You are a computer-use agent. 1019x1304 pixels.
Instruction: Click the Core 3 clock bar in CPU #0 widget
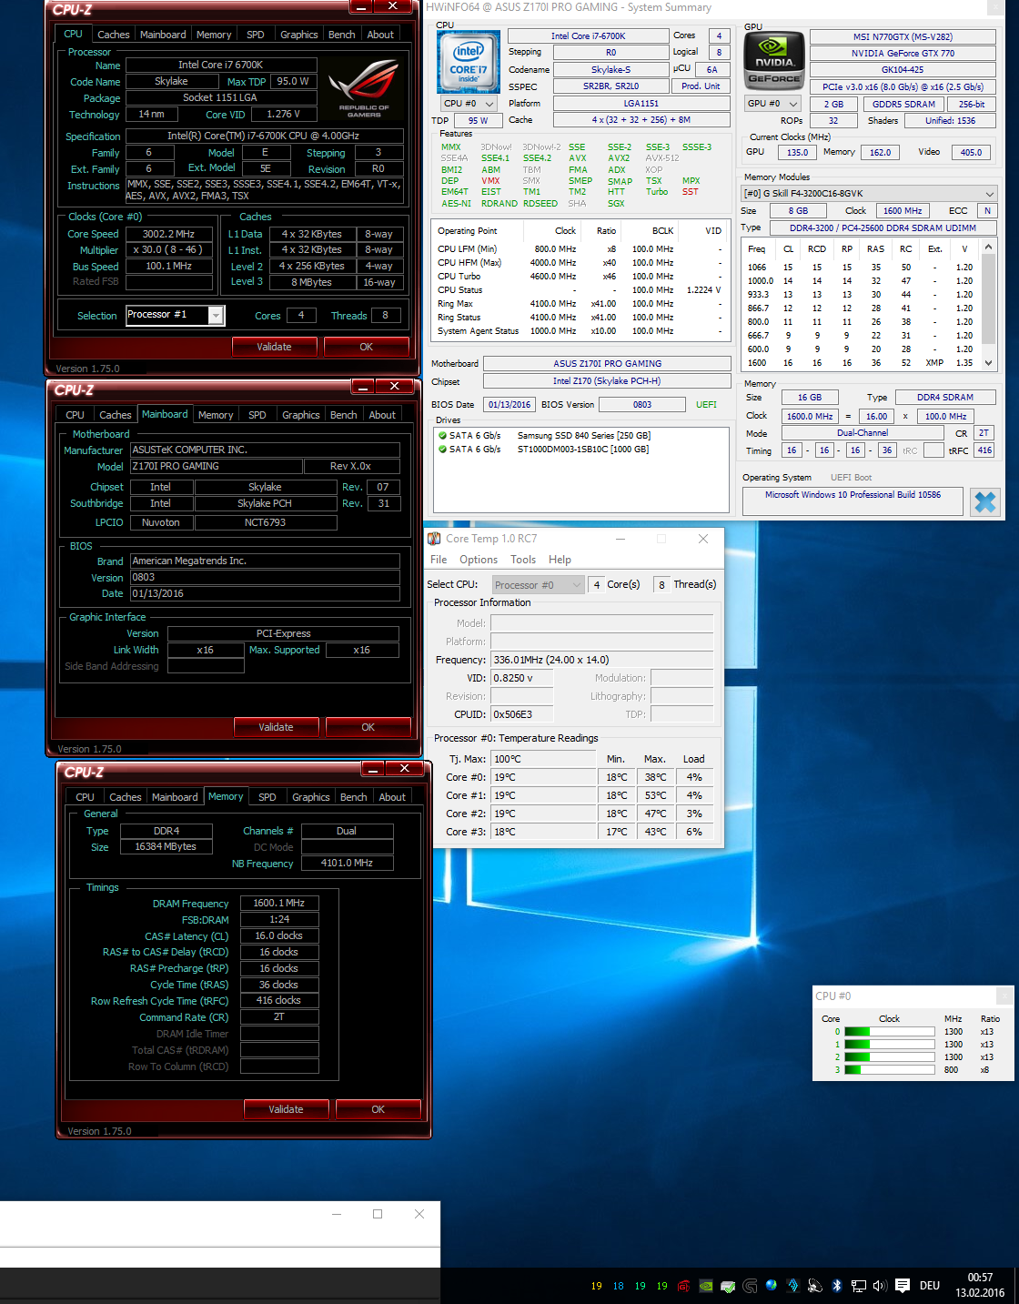point(890,1070)
